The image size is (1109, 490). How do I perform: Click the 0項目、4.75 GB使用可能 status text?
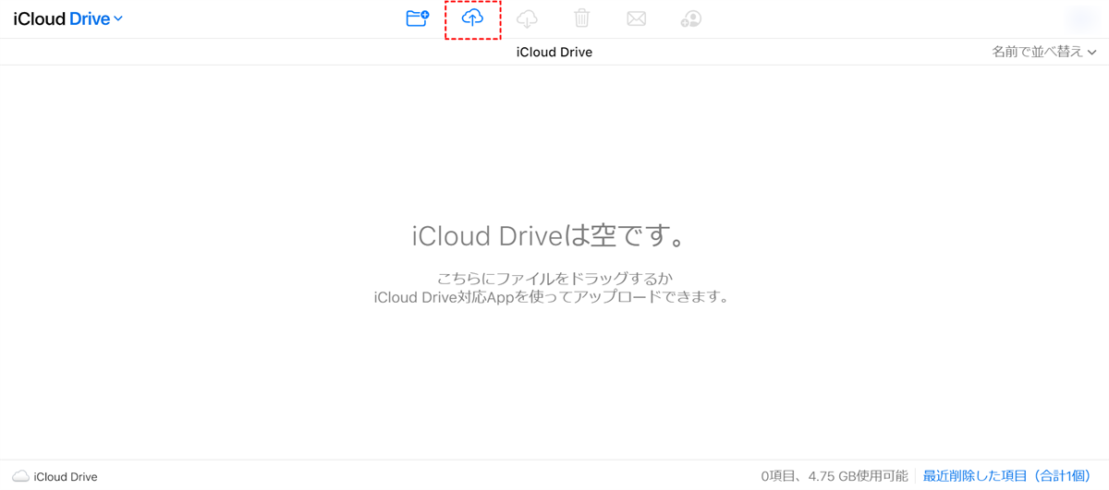coord(835,476)
